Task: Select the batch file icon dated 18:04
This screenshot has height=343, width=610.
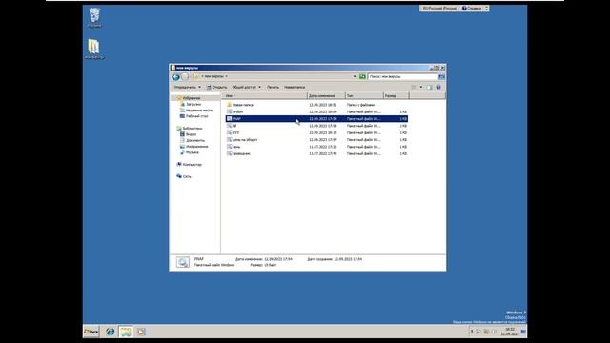Action: 229,111
